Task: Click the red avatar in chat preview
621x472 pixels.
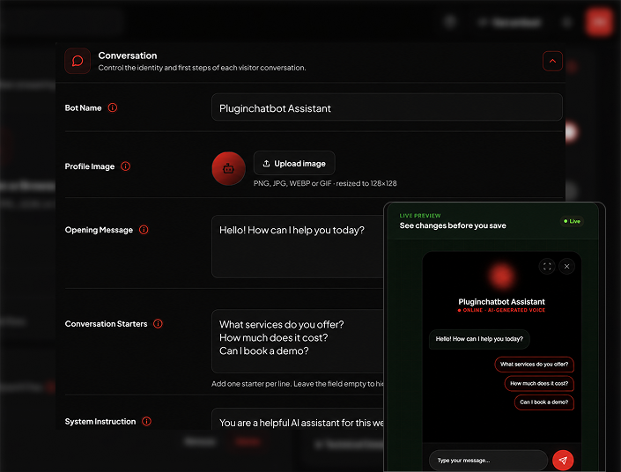Action: click(x=501, y=276)
